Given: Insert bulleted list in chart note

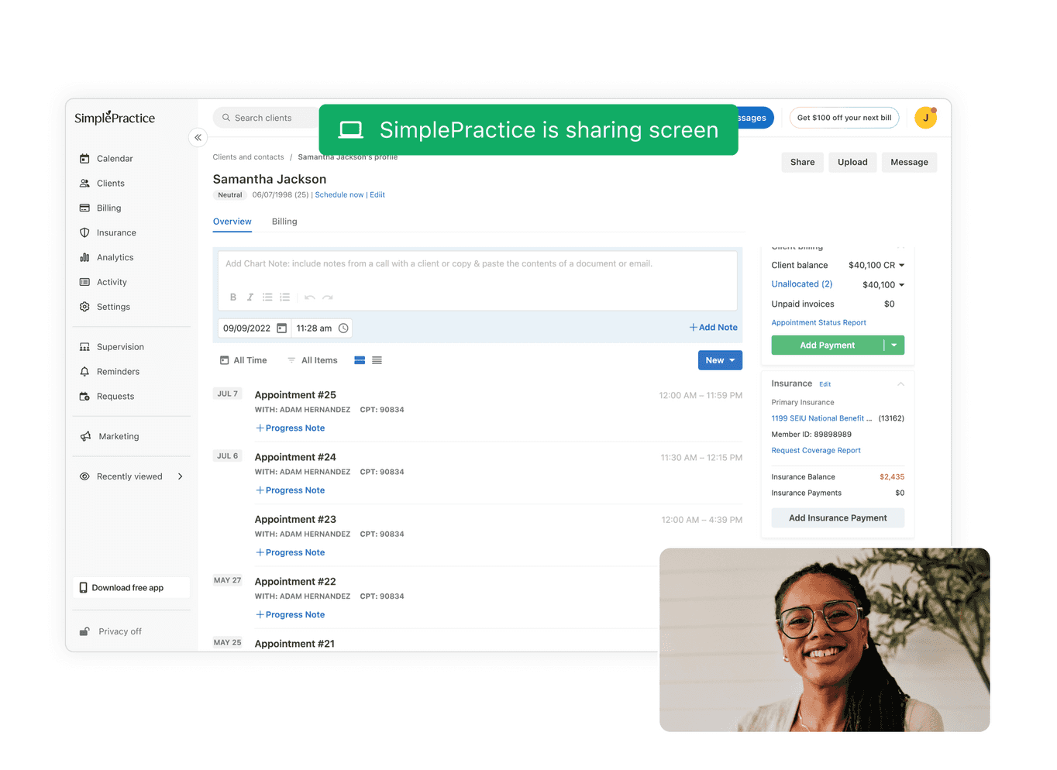Looking at the screenshot, I should coord(267,297).
